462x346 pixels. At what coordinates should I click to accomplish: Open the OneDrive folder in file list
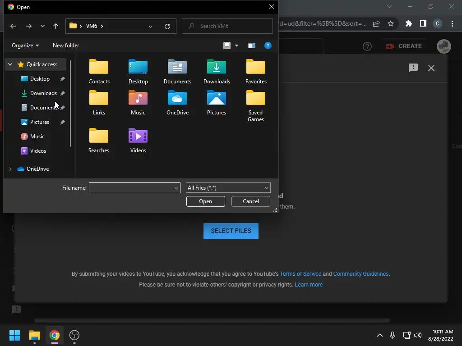coord(177,103)
